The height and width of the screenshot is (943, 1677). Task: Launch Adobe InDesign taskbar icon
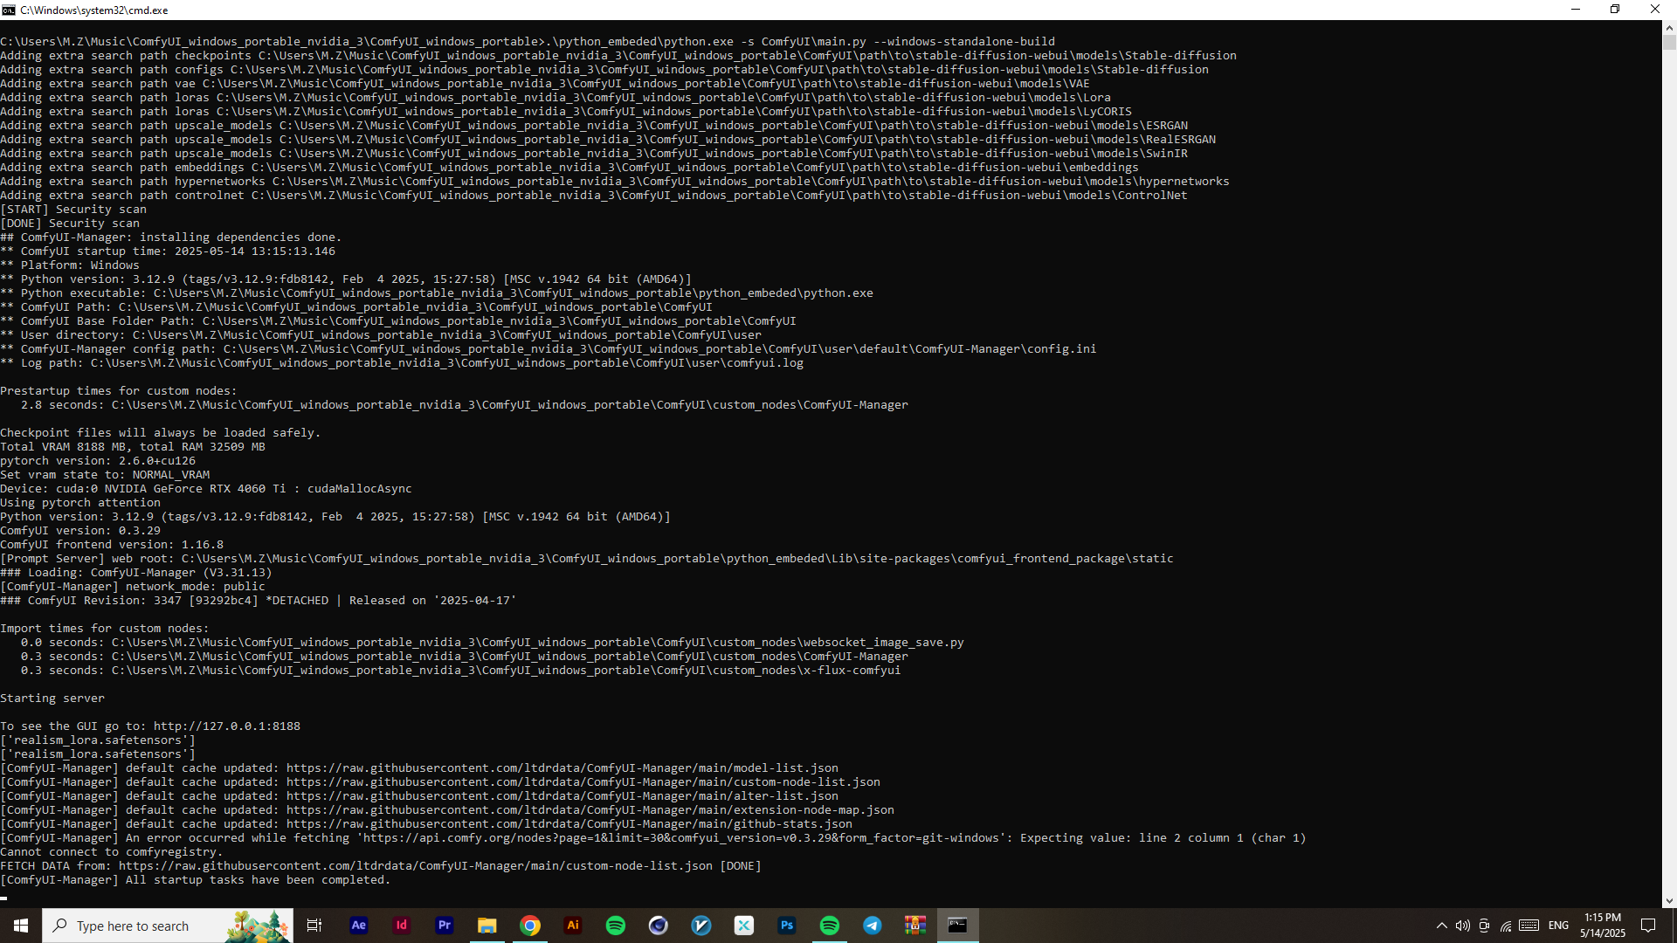pos(401,926)
